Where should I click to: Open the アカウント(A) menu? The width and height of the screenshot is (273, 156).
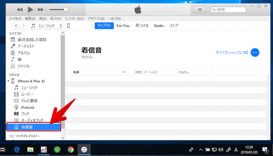pos(96,18)
